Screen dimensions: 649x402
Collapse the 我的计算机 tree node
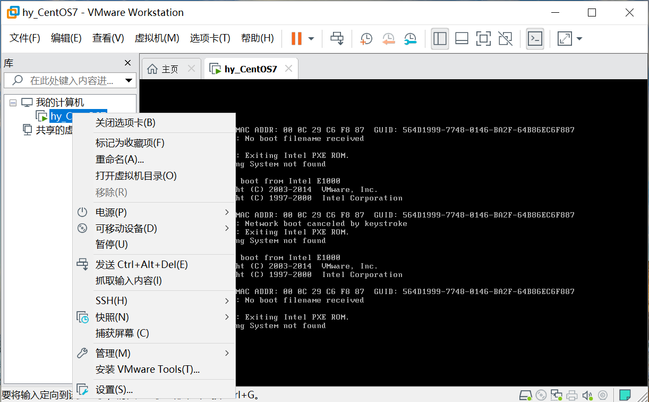point(13,103)
